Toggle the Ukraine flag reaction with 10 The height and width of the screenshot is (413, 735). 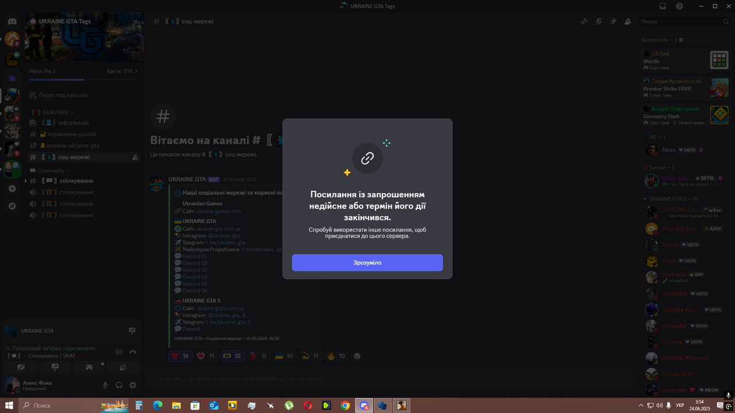click(284, 356)
